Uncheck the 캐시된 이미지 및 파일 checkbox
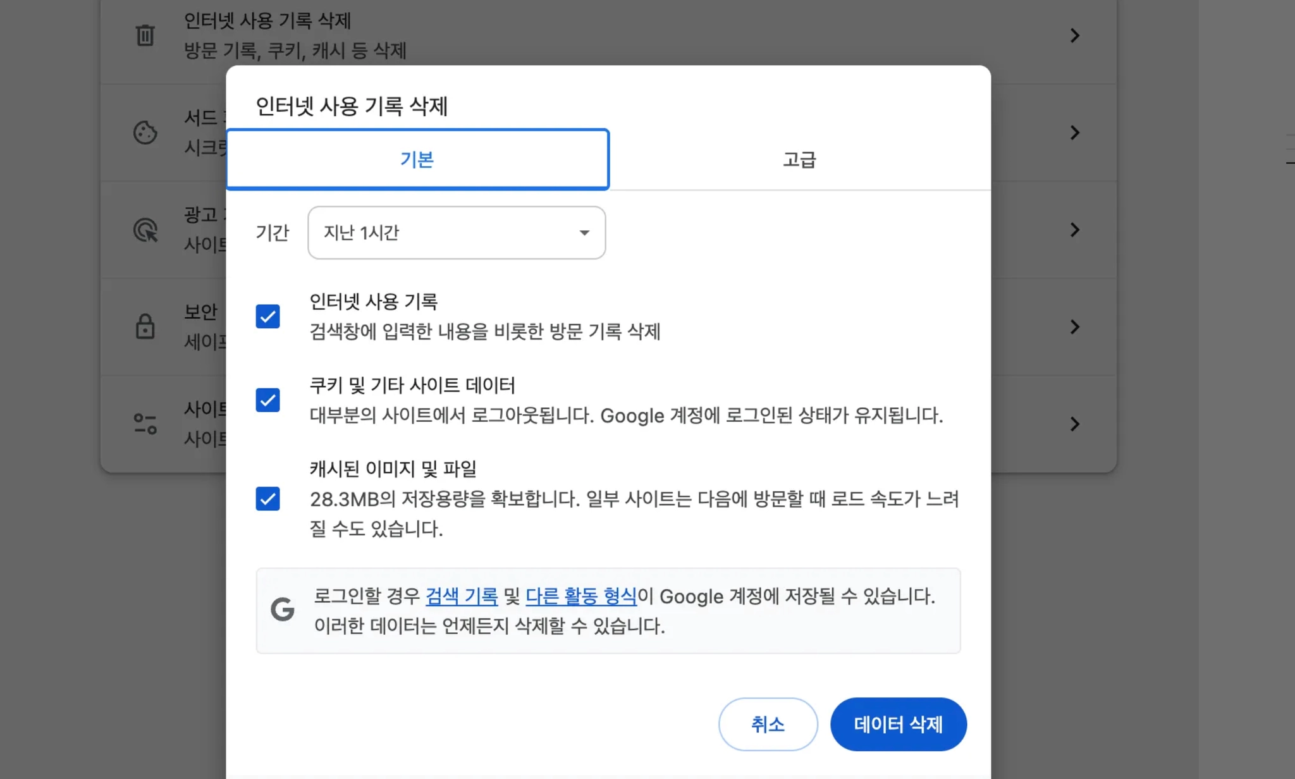The width and height of the screenshot is (1295, 779). (267, 499)
